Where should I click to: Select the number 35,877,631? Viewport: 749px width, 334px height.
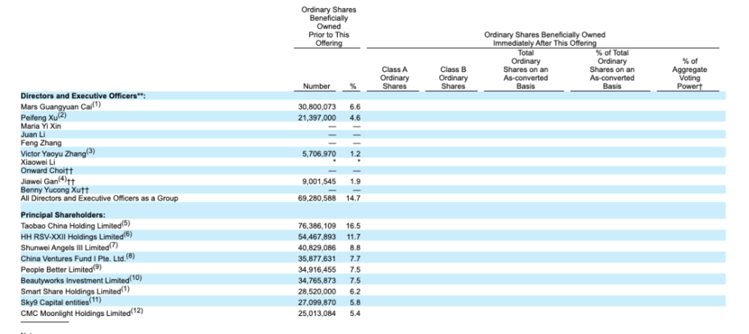[x=317, y=258]
